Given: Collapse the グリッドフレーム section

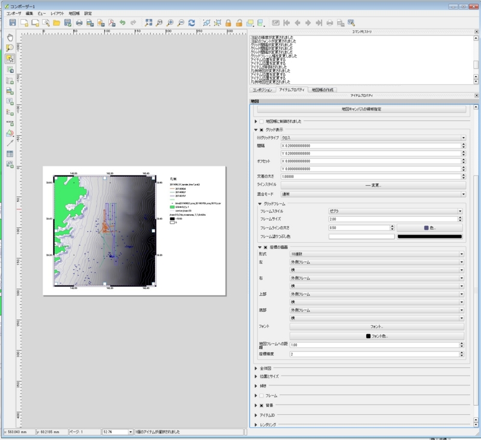Looking at the screenshot, I should (x=260, y=204).
